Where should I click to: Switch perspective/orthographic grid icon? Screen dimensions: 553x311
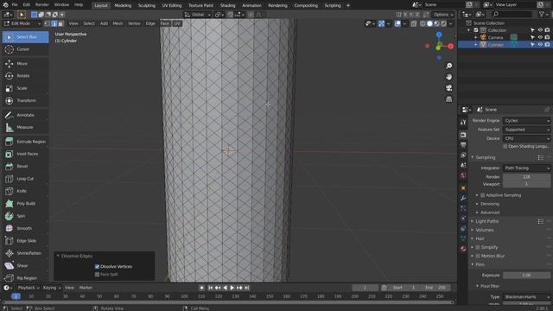click(x=448, y=99)
